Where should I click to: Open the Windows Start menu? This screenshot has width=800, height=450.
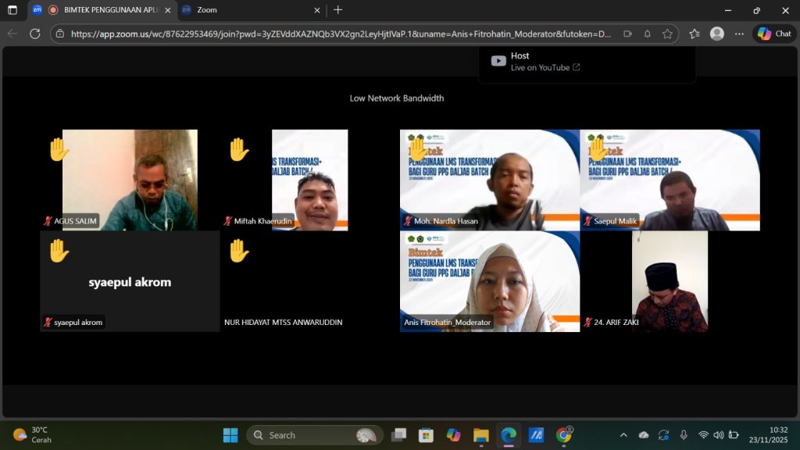tap(230, 435)
